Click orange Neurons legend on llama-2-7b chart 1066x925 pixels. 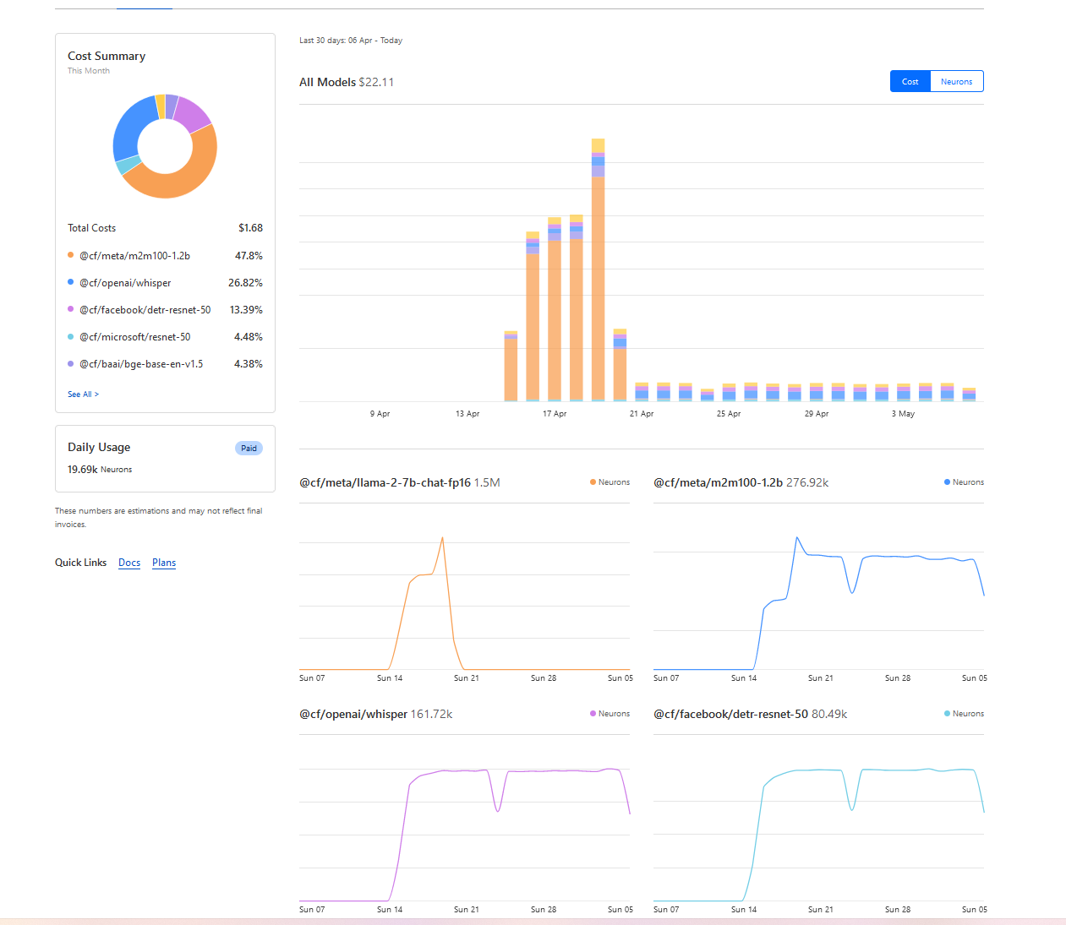click(610, 482)
